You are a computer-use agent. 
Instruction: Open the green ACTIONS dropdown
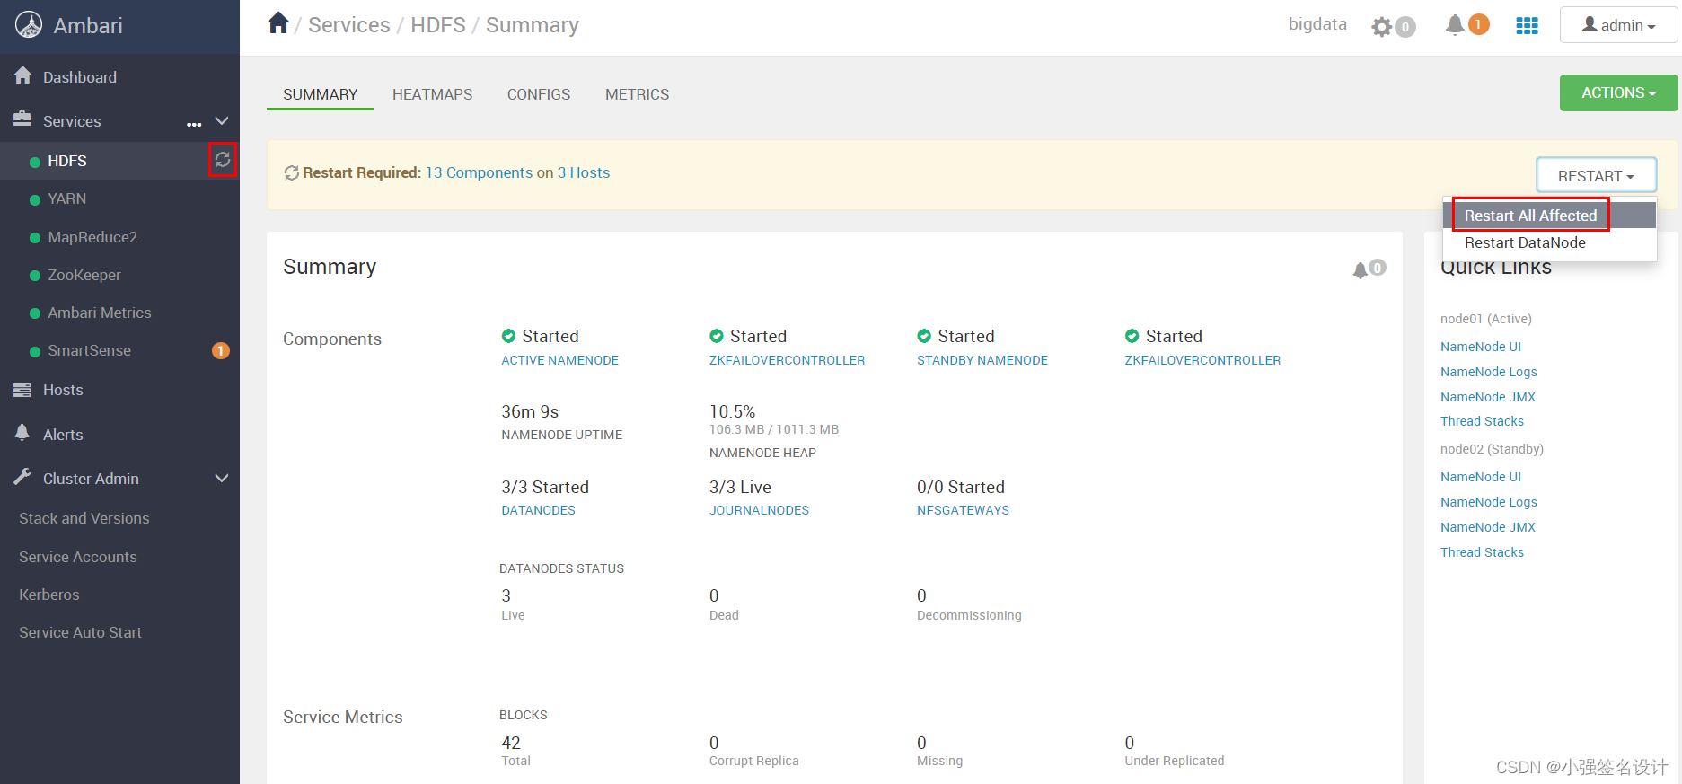pos(1618,92)
